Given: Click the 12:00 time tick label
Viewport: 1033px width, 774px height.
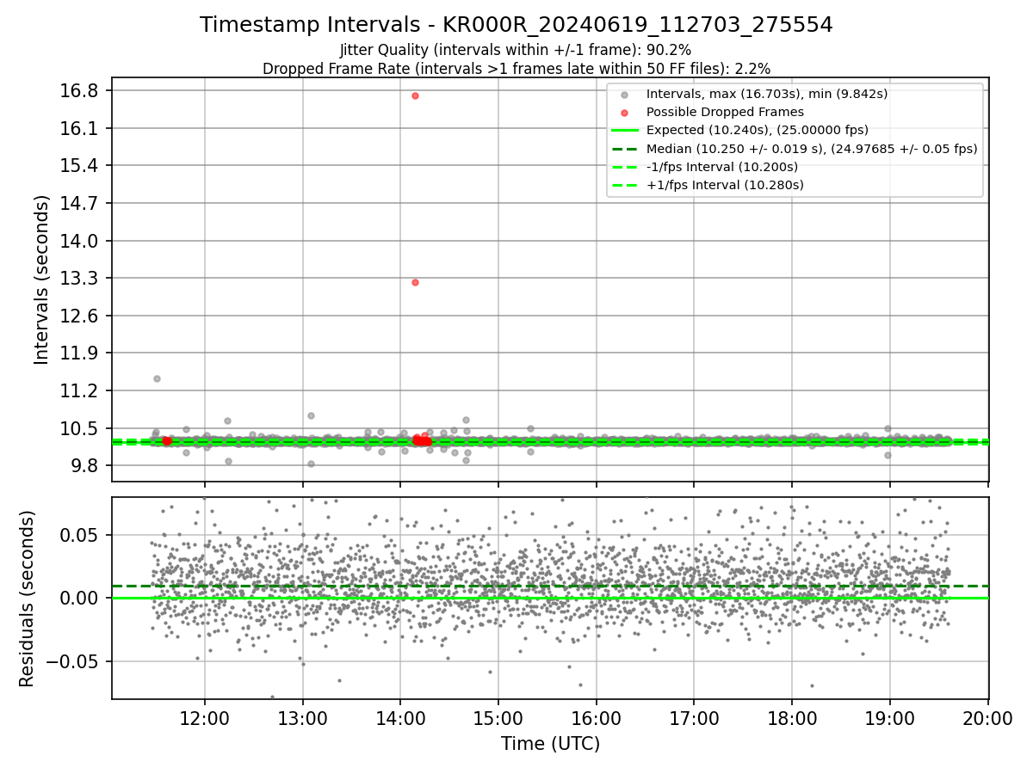Looking at the screenshot, I should 205,718.
